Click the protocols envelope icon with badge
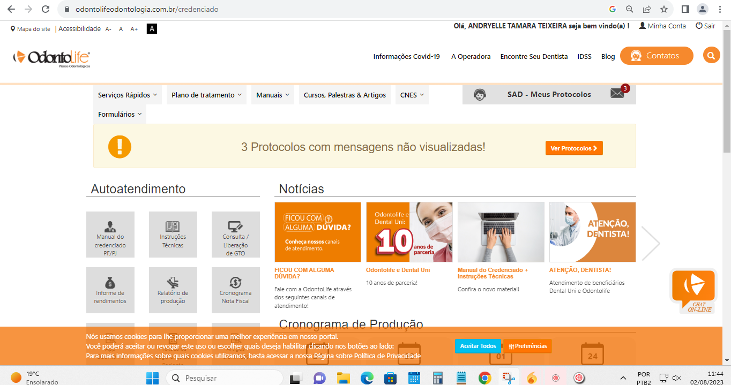Screen dimensions: 731x385 point(618,94)
